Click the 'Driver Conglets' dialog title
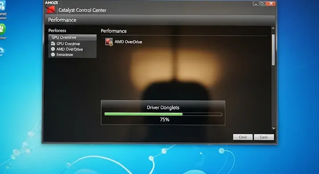This screenshot has height=174, width=319. [x=163, y=108]
